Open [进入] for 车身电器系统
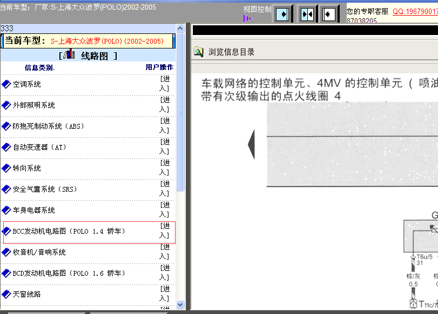The height and width of the screenshot is (314, 438). (165, 210)
